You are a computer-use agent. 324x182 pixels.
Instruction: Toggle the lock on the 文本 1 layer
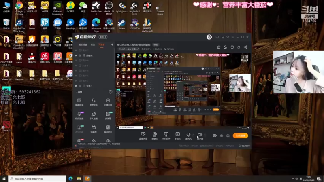(x=80, y=86)
